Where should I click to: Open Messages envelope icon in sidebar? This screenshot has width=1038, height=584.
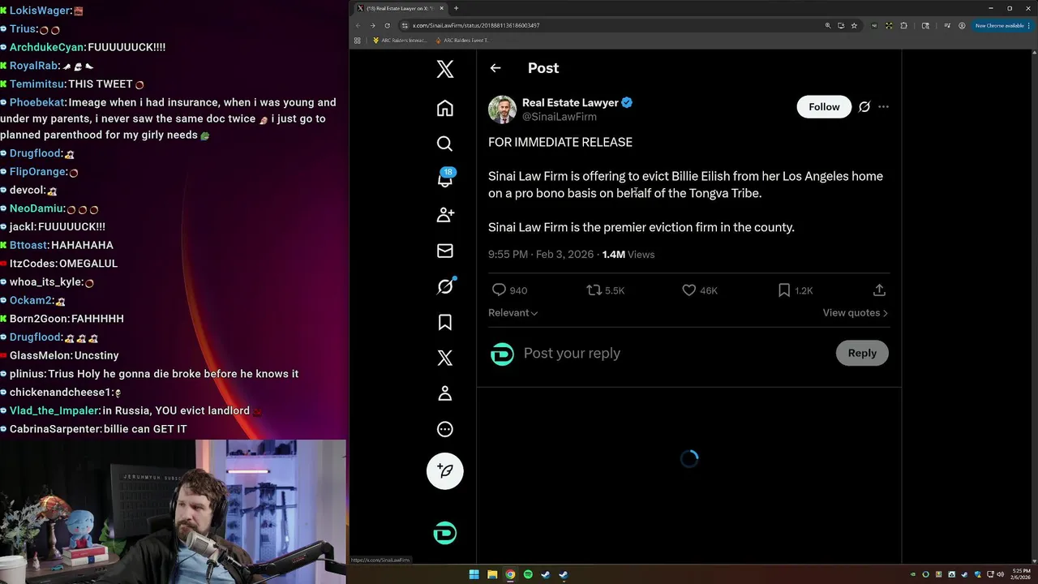[445, 251]
